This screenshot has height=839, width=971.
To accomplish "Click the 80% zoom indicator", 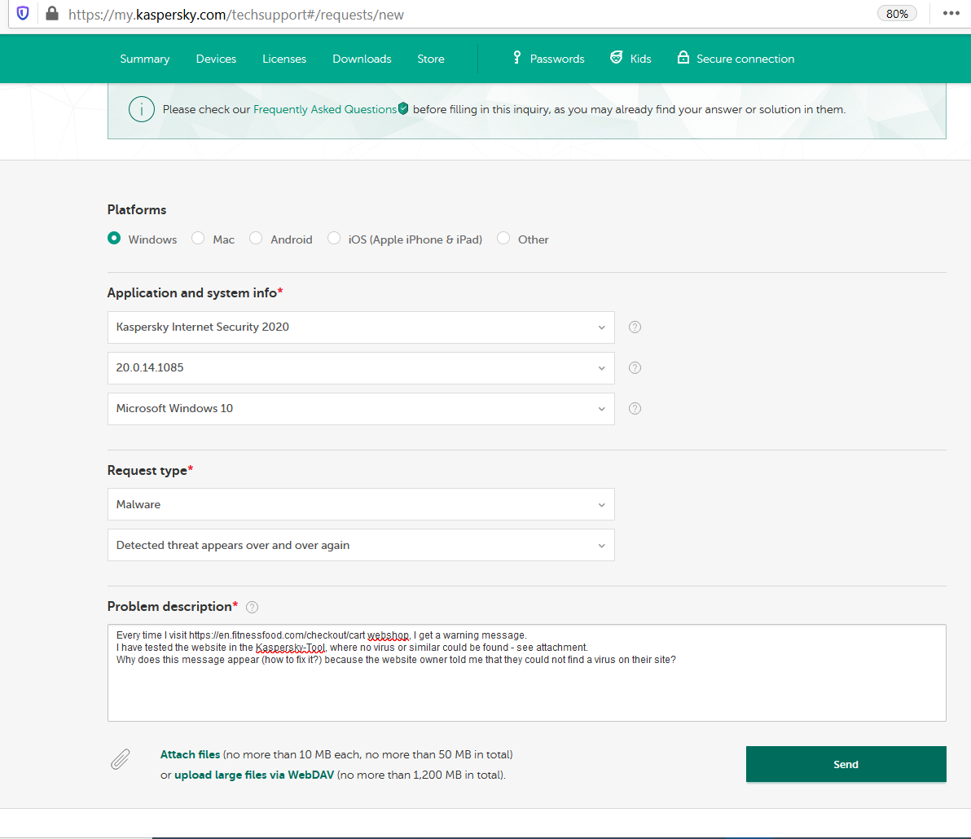I will coord(897,14).
